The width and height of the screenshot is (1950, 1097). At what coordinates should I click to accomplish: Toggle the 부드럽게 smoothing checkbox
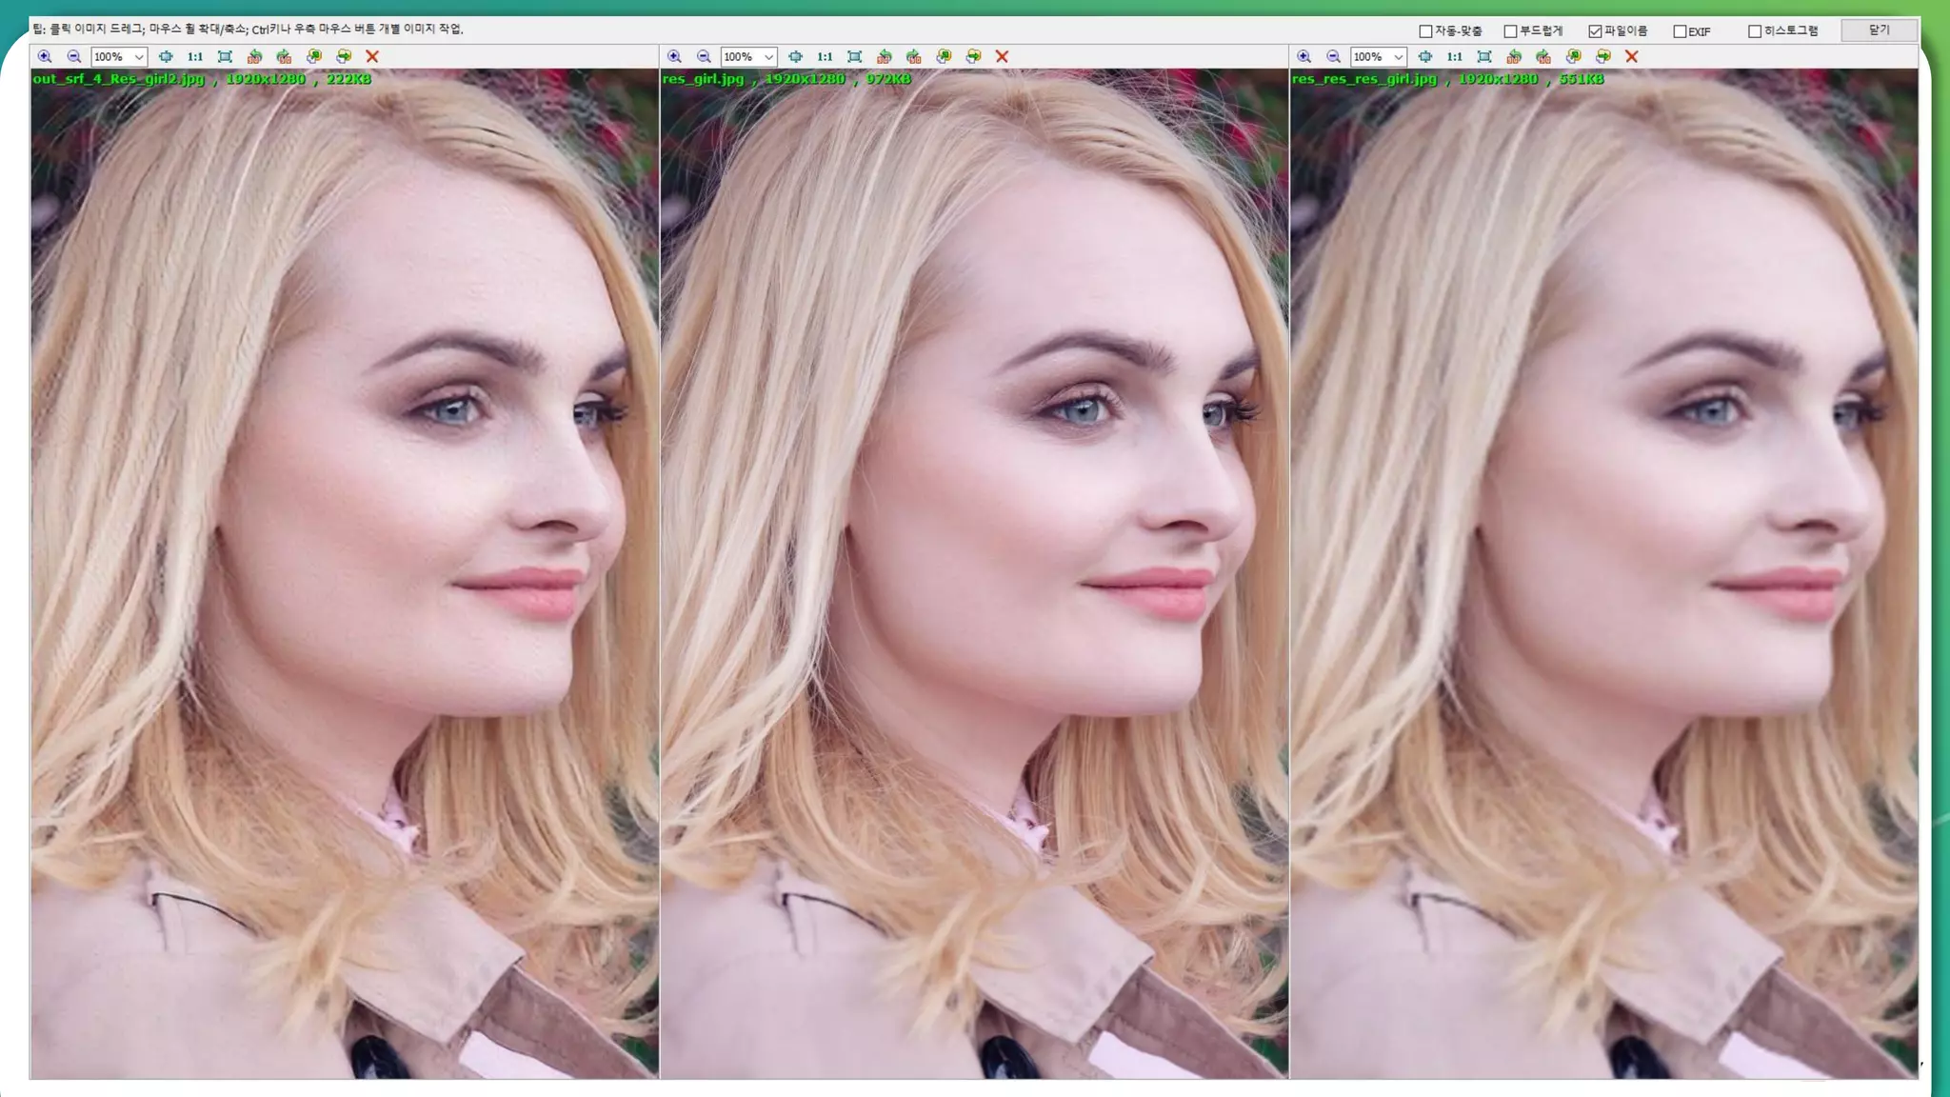pos(1510,31)
